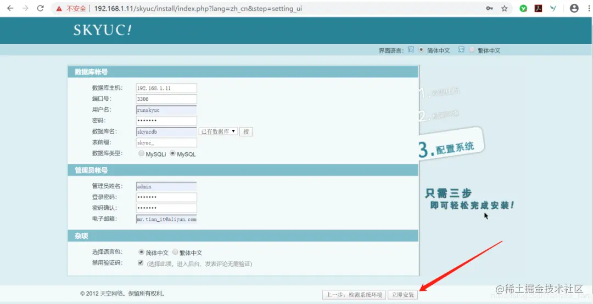Image resolution: width=593 pixels, height=304 pixels.
Task: Open browser profile avatar icon
Action: (574, 8)
